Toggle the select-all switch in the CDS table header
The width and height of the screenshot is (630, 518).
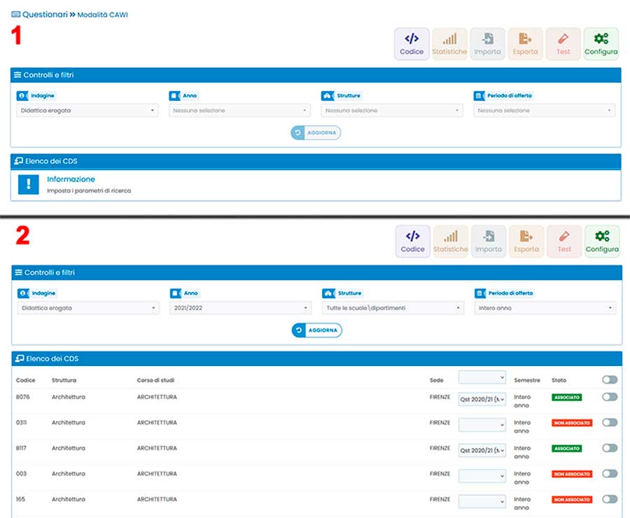tap(610, 379)
